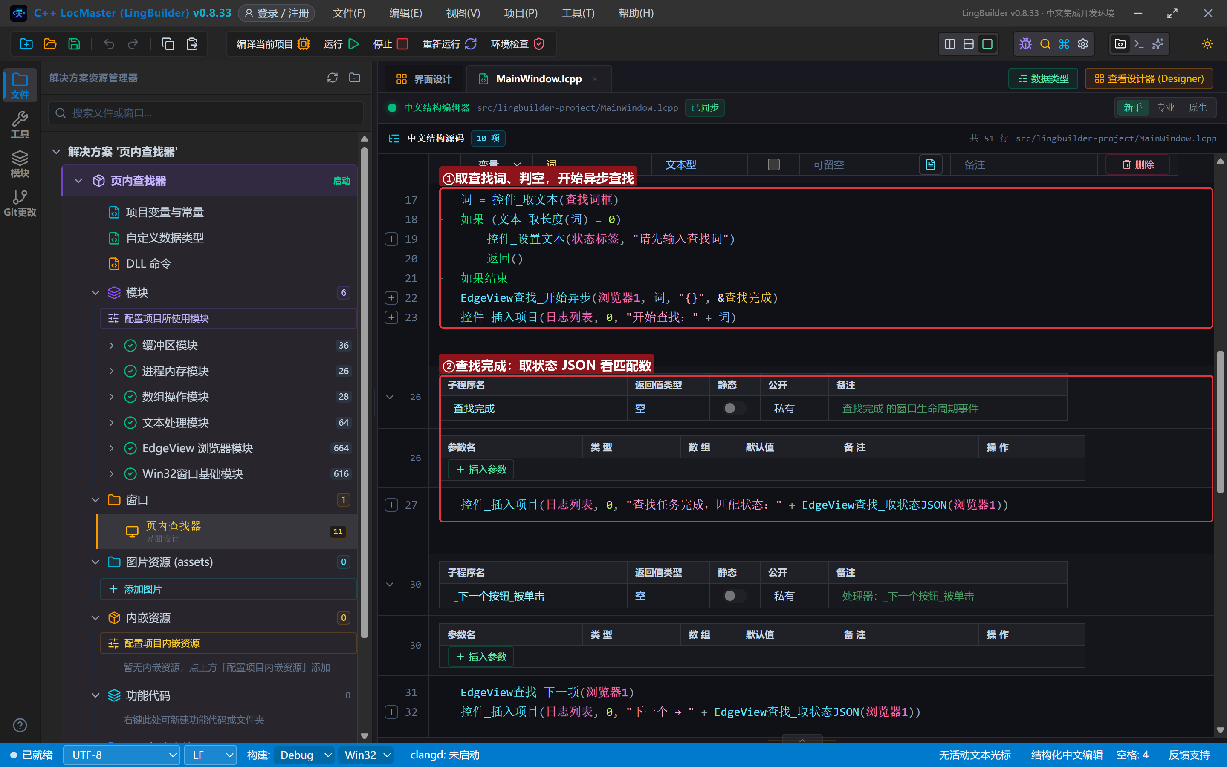
Task: Click the undo arrow icon
Action: click(x=109, y=44)
